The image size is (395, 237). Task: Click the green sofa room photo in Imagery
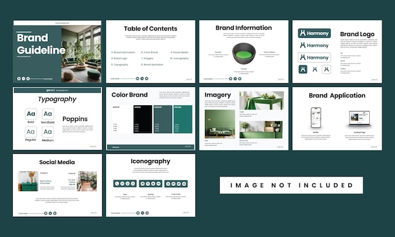220,124
